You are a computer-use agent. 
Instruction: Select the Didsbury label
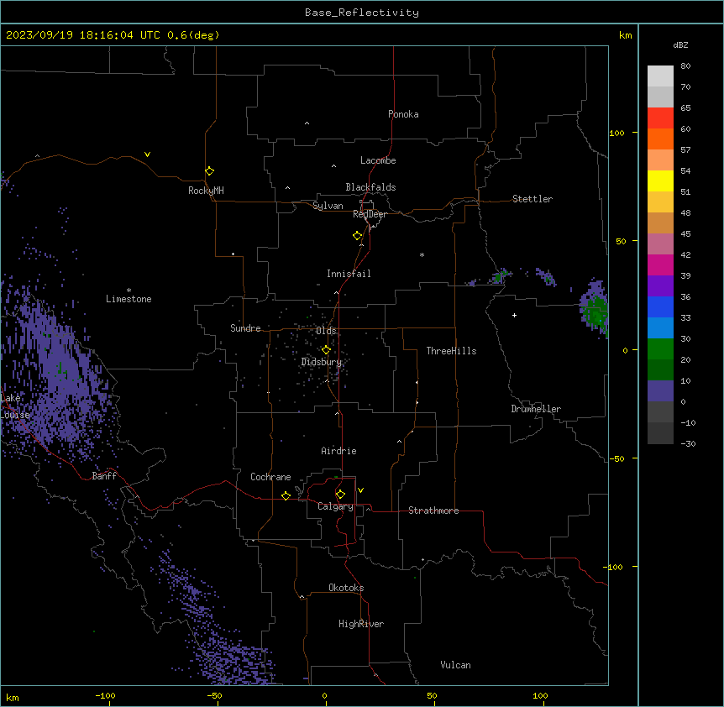[322, 362]
